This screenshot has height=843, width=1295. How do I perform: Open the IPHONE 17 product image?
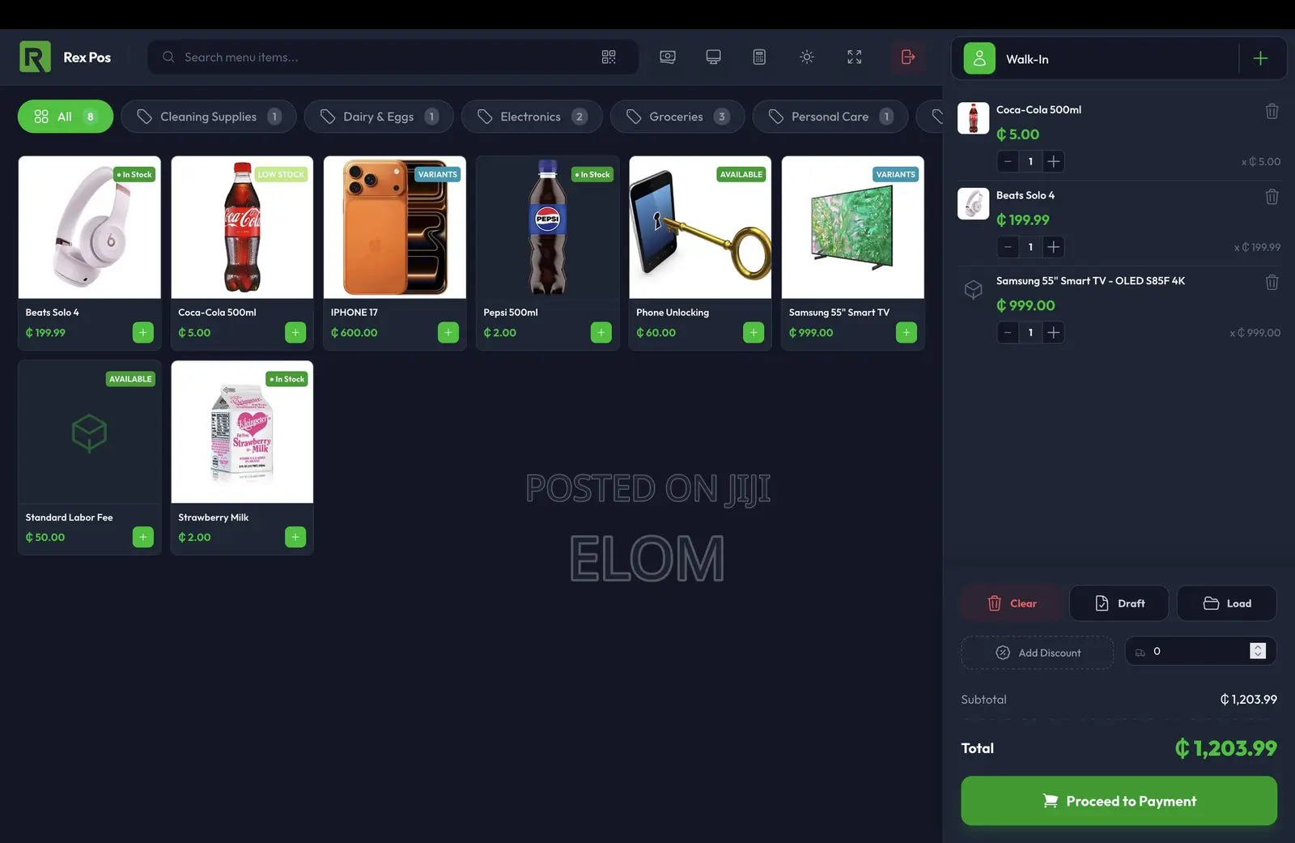tap(395, 228)
